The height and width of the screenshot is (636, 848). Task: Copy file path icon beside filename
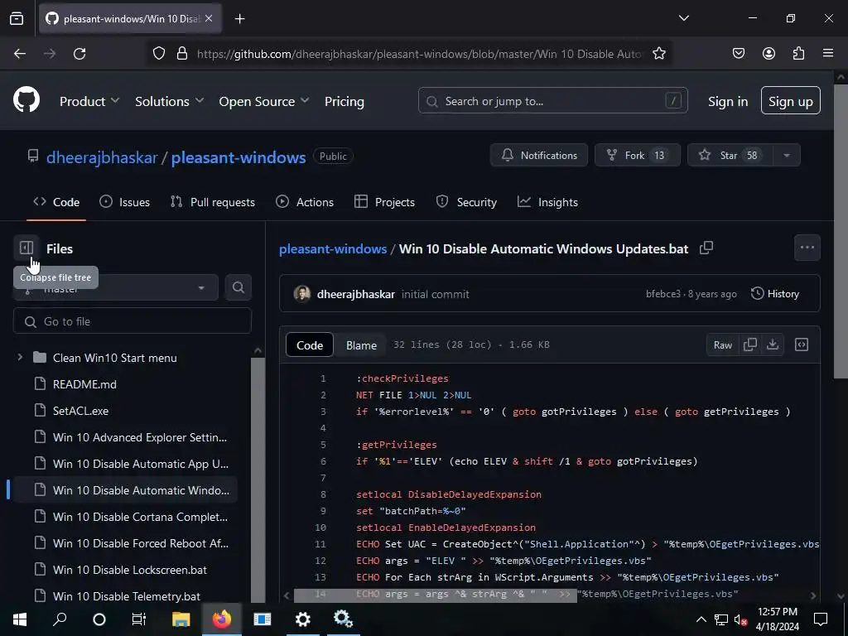(706, 248)
